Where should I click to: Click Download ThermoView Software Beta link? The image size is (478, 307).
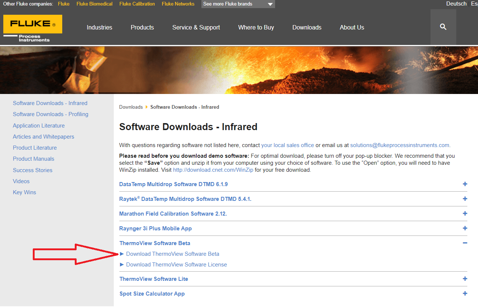click(x=173, y=254)
